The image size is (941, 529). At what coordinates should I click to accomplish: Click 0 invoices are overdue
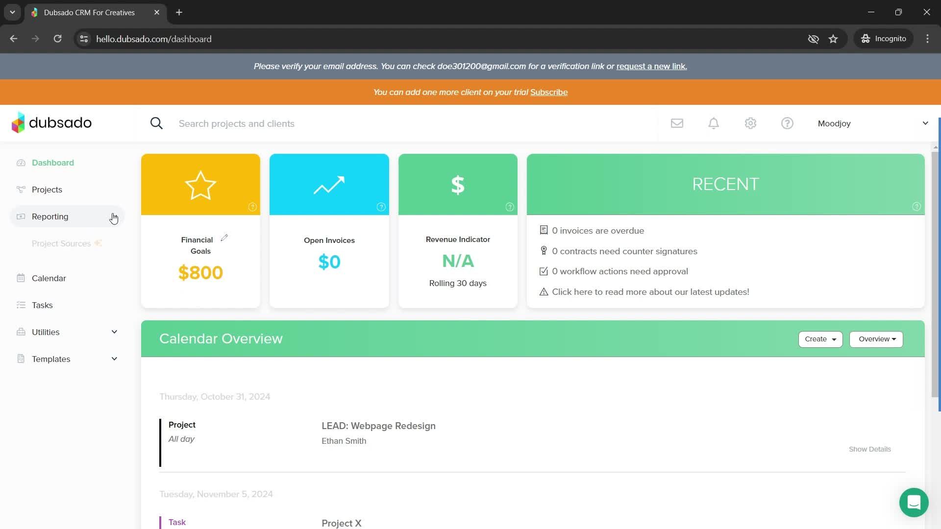pos(598,231)
